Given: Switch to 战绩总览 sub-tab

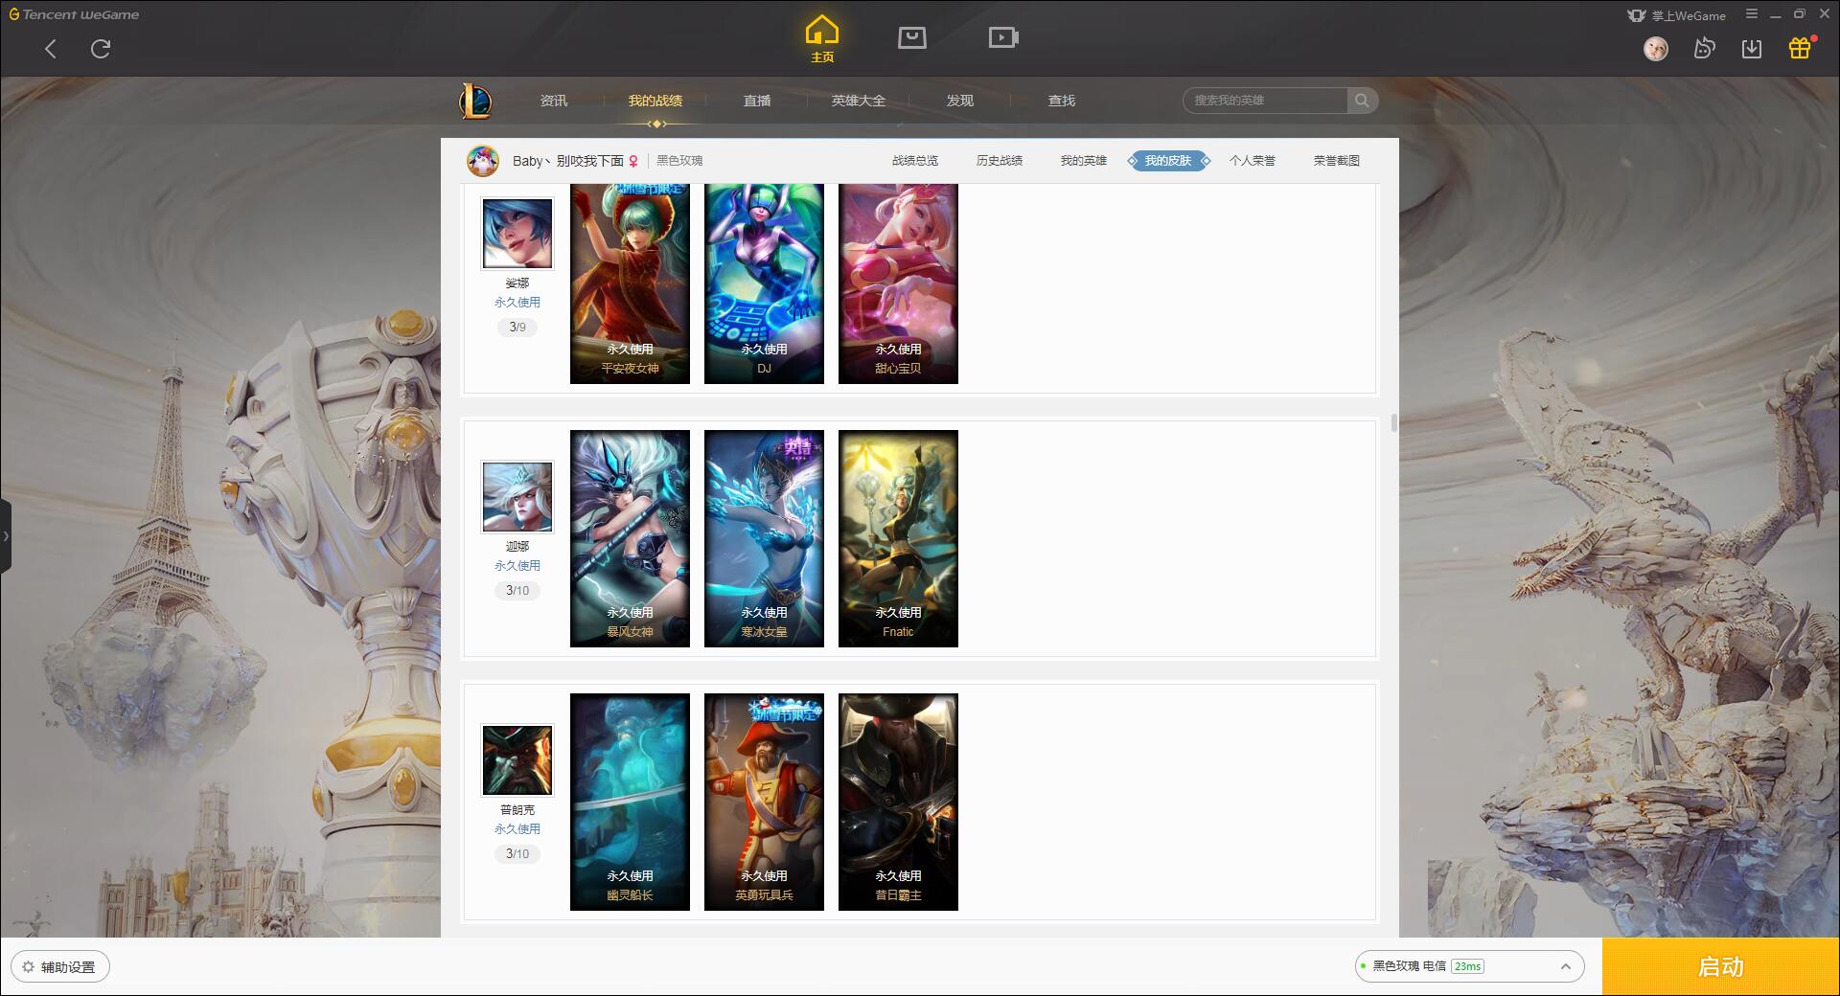Looking at the screenshot, I should [x=915, y=161].
